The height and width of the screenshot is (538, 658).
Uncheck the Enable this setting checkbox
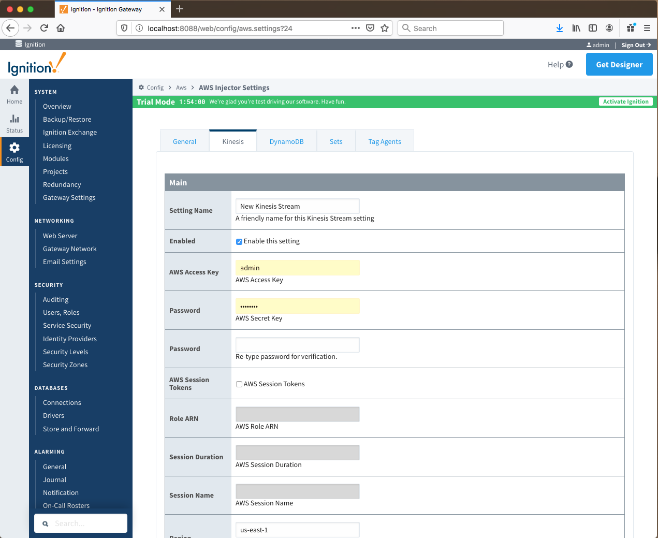pos(239,242)
